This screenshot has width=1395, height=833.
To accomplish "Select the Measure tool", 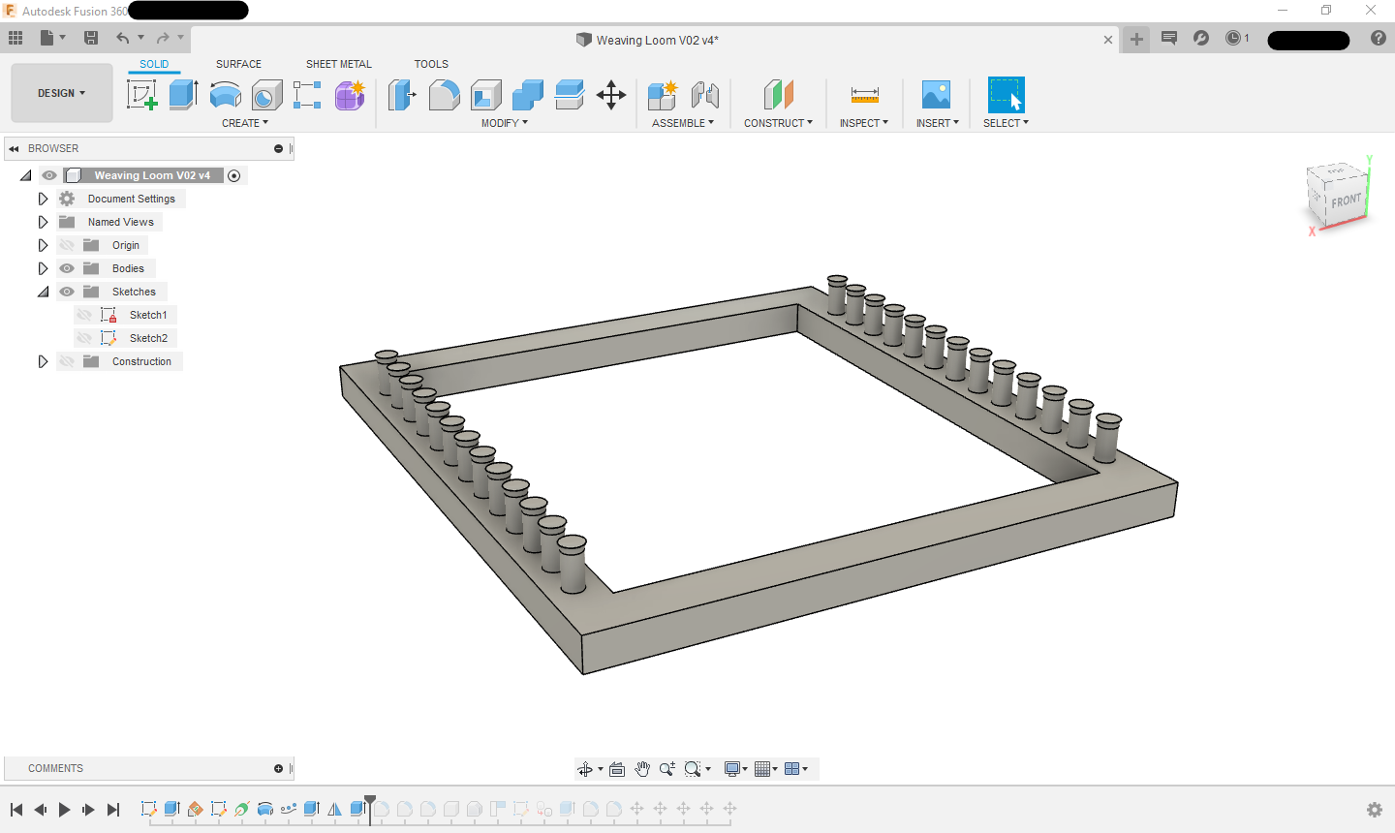I will (864, 95).
